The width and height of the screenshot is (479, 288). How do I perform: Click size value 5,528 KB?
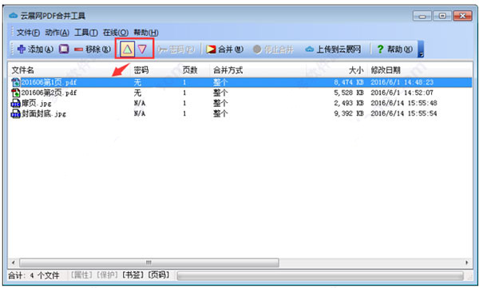(349, 93)
